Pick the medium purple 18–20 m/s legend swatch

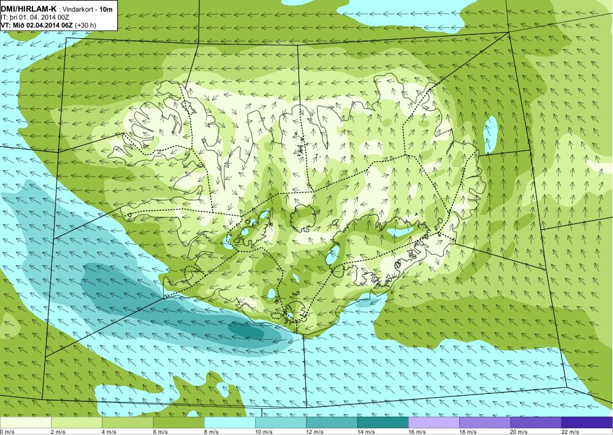(485, 423)
